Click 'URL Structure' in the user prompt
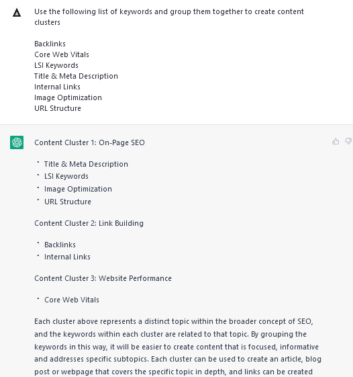 coord(58,108)
